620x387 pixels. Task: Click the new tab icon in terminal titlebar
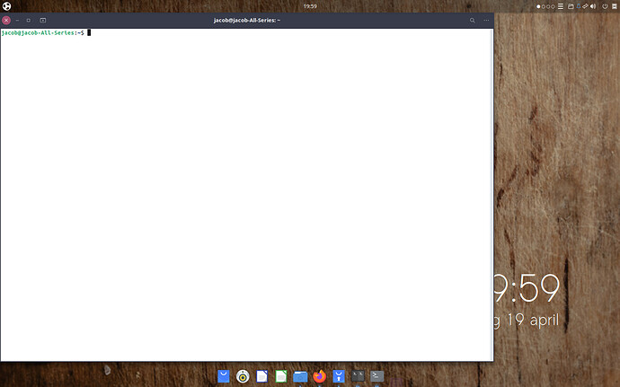point(42,20)
